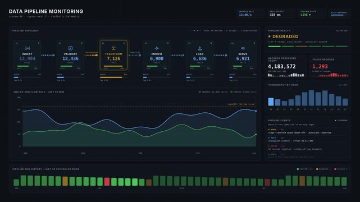This screenshot has width=360, height=202.
Task: Click the yellow dot beside DEGRADED
Action: [270, 36]
